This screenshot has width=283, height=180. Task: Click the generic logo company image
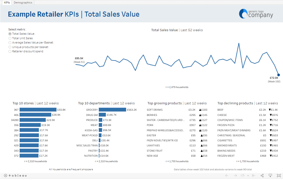coord(256,14)
